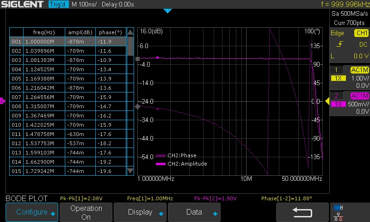
Task: Select table row 001 at 1.000000M
Action: [x=68, y=42]
